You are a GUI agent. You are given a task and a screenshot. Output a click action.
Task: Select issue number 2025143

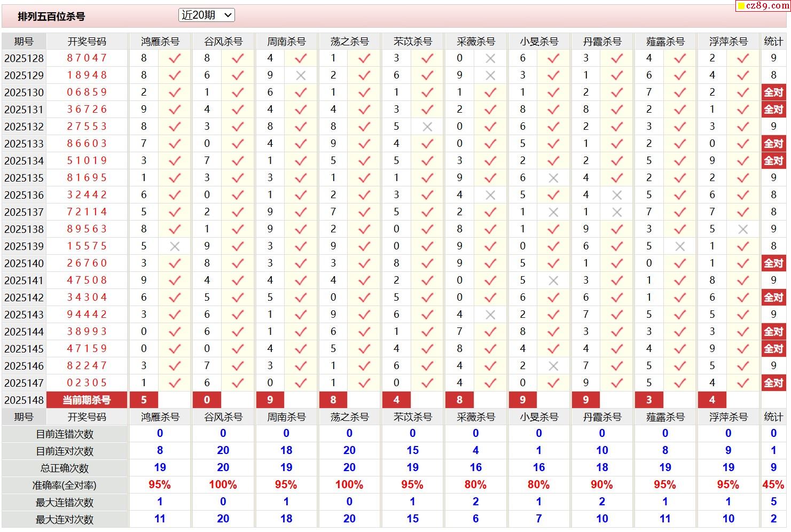coord(24,315)
